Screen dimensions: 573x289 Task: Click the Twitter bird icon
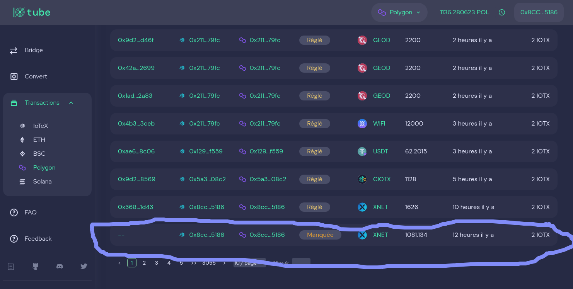pyautogui.click(x=84, y=266)
